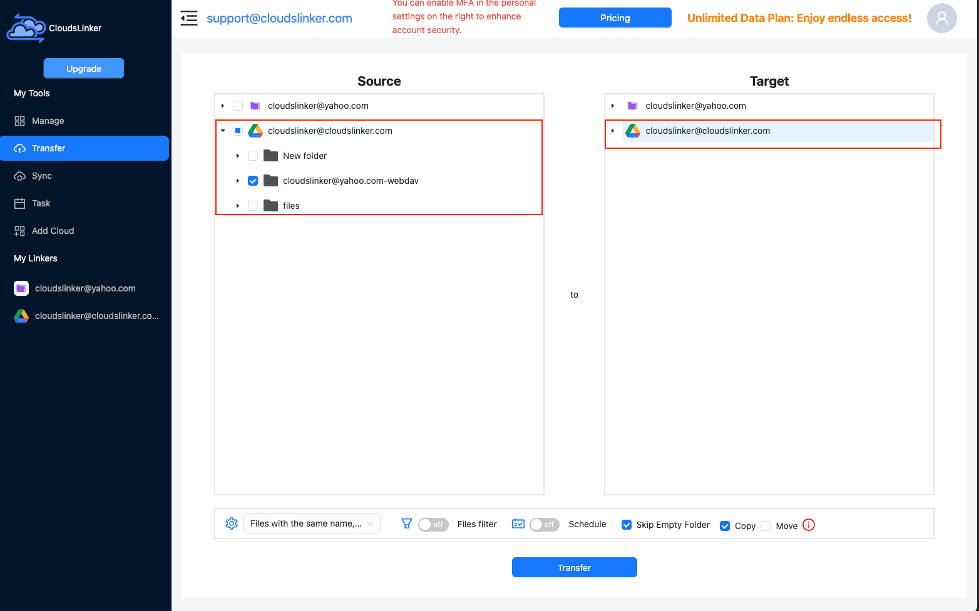The height and width of the screenshot is (611, 979).
Task: Open Task in the sidebar
Action: pos(85,203)
